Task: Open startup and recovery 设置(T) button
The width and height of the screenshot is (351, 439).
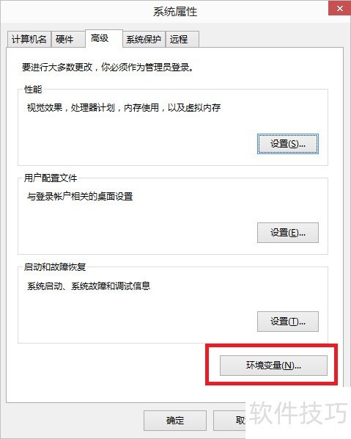Action: coord(287,322)
